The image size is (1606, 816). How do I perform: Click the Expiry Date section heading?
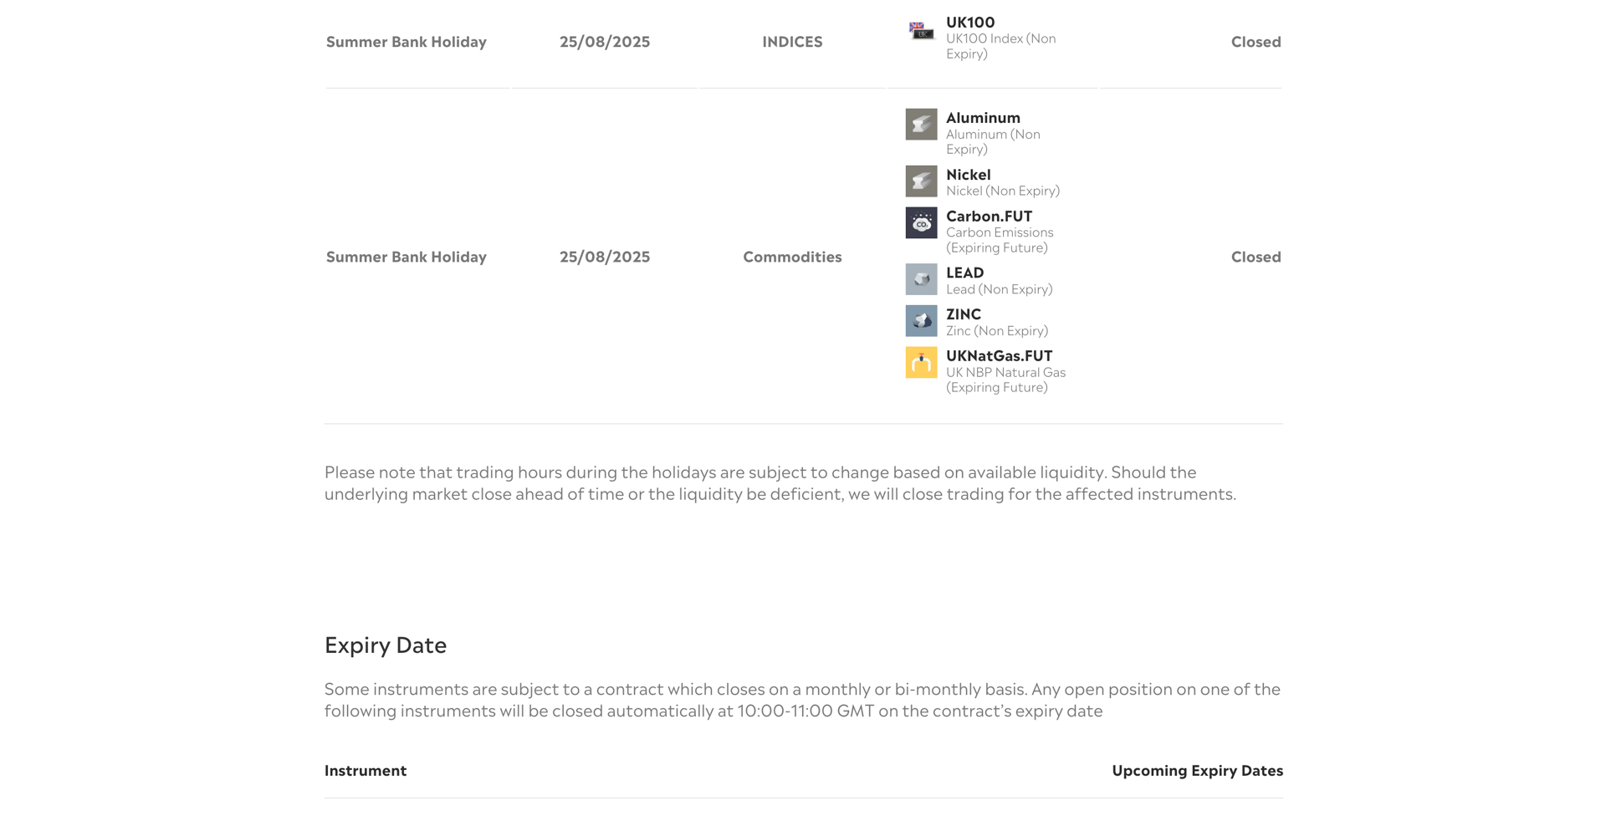[386, 645]
